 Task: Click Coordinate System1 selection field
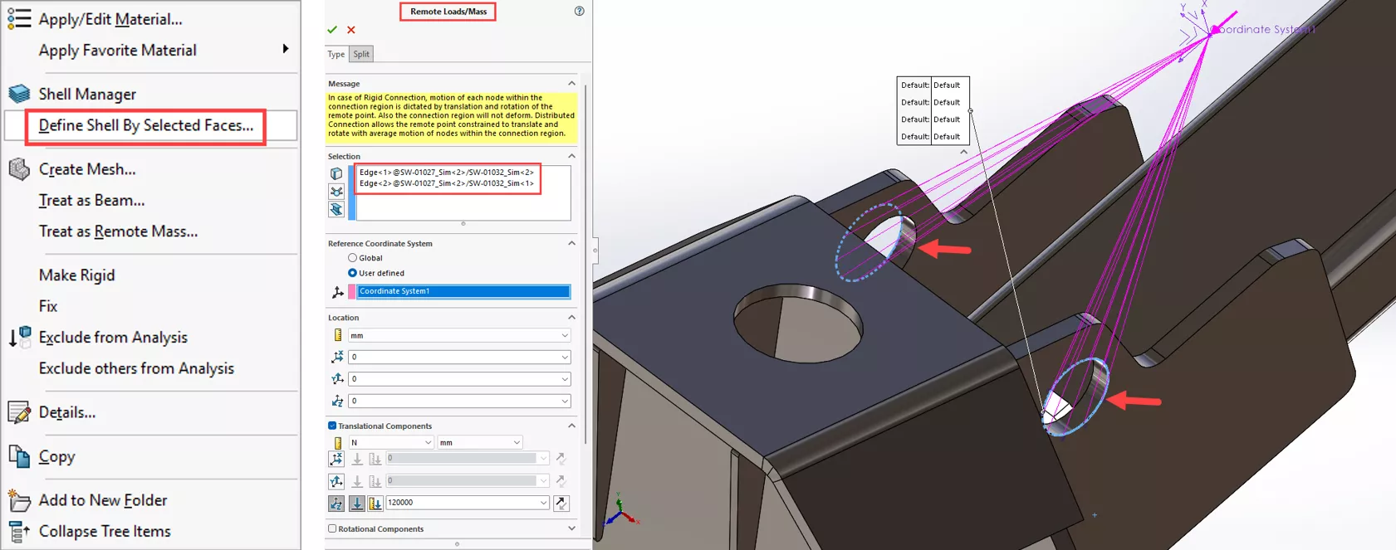(464, 291)
